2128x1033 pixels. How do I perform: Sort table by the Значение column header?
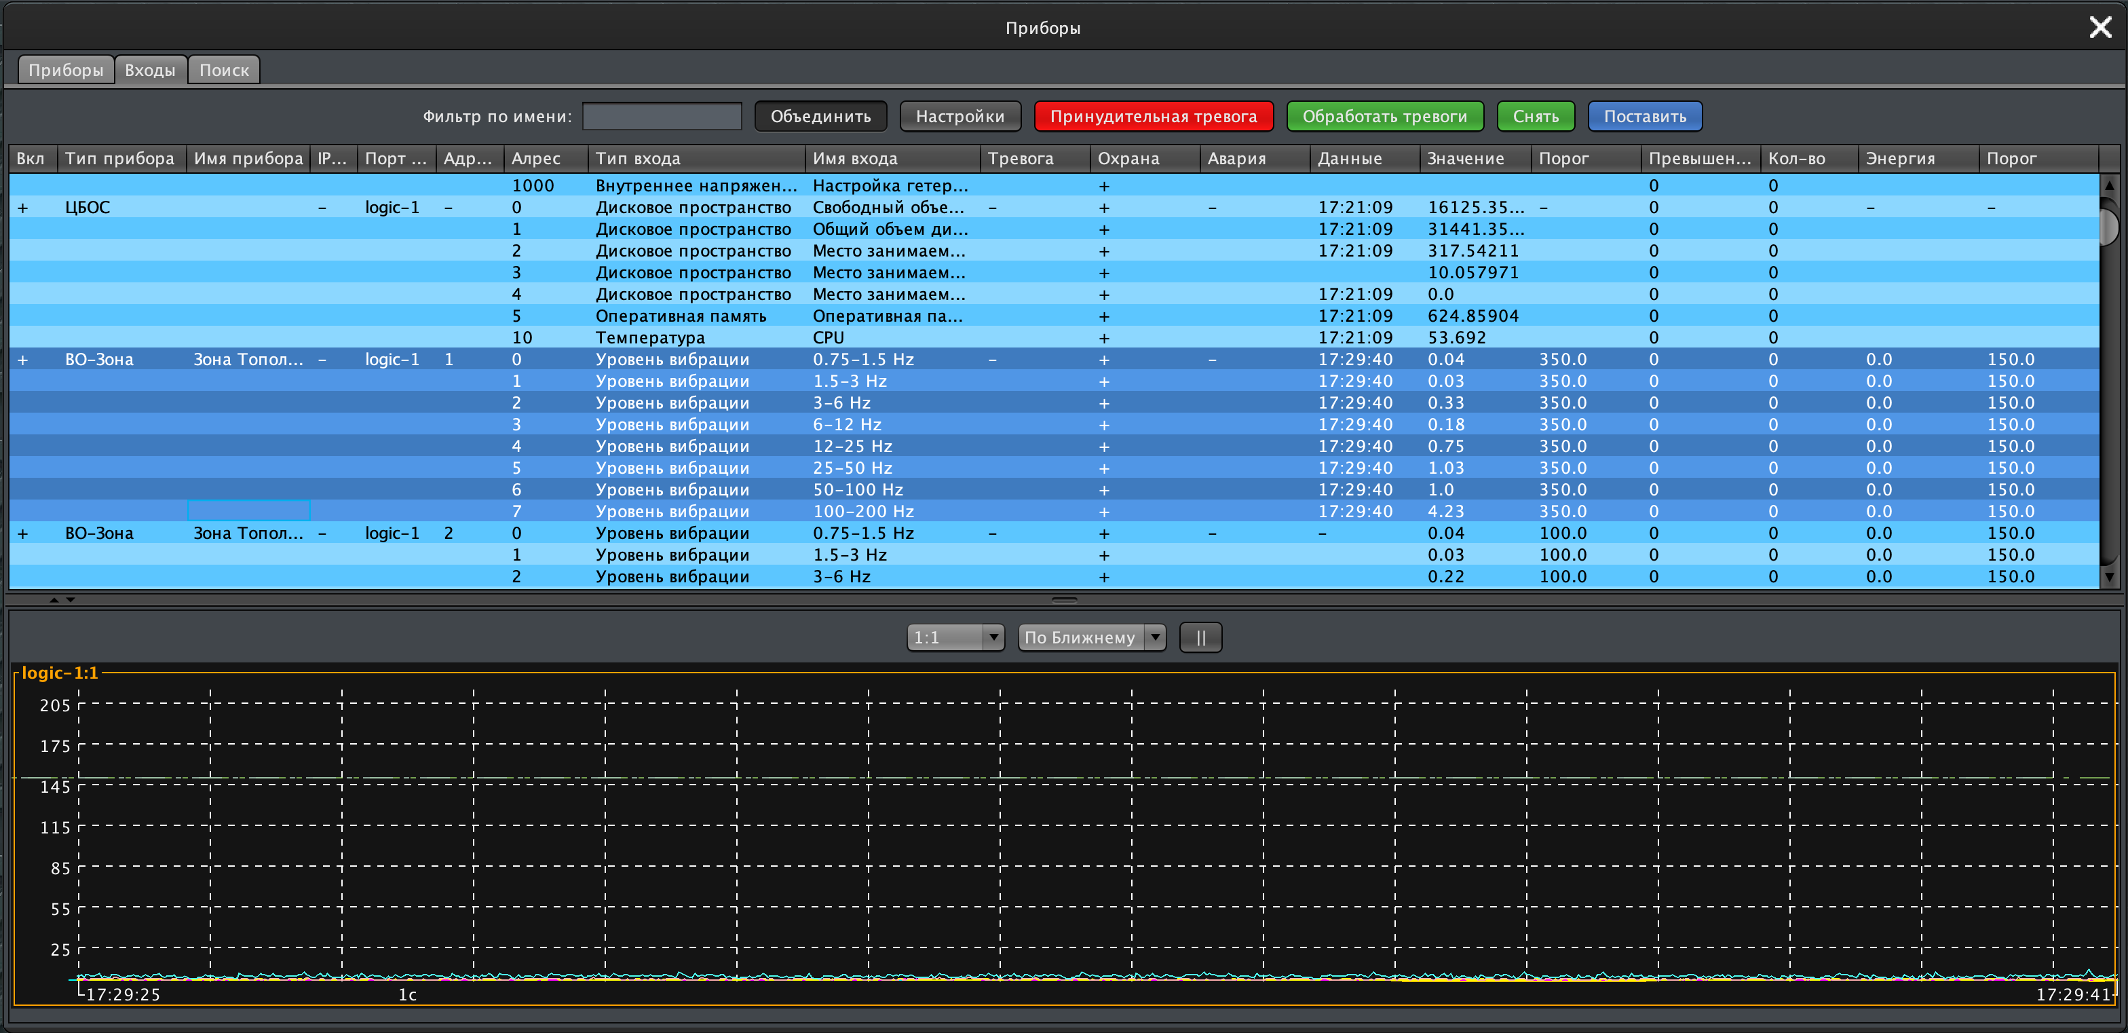point(1466,159)
